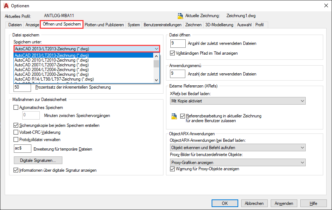Select AutoCAD R14/LT98/LT97-Zeichnung format
The width and height of the screenshot is (332, 210).
coord(84,79)
